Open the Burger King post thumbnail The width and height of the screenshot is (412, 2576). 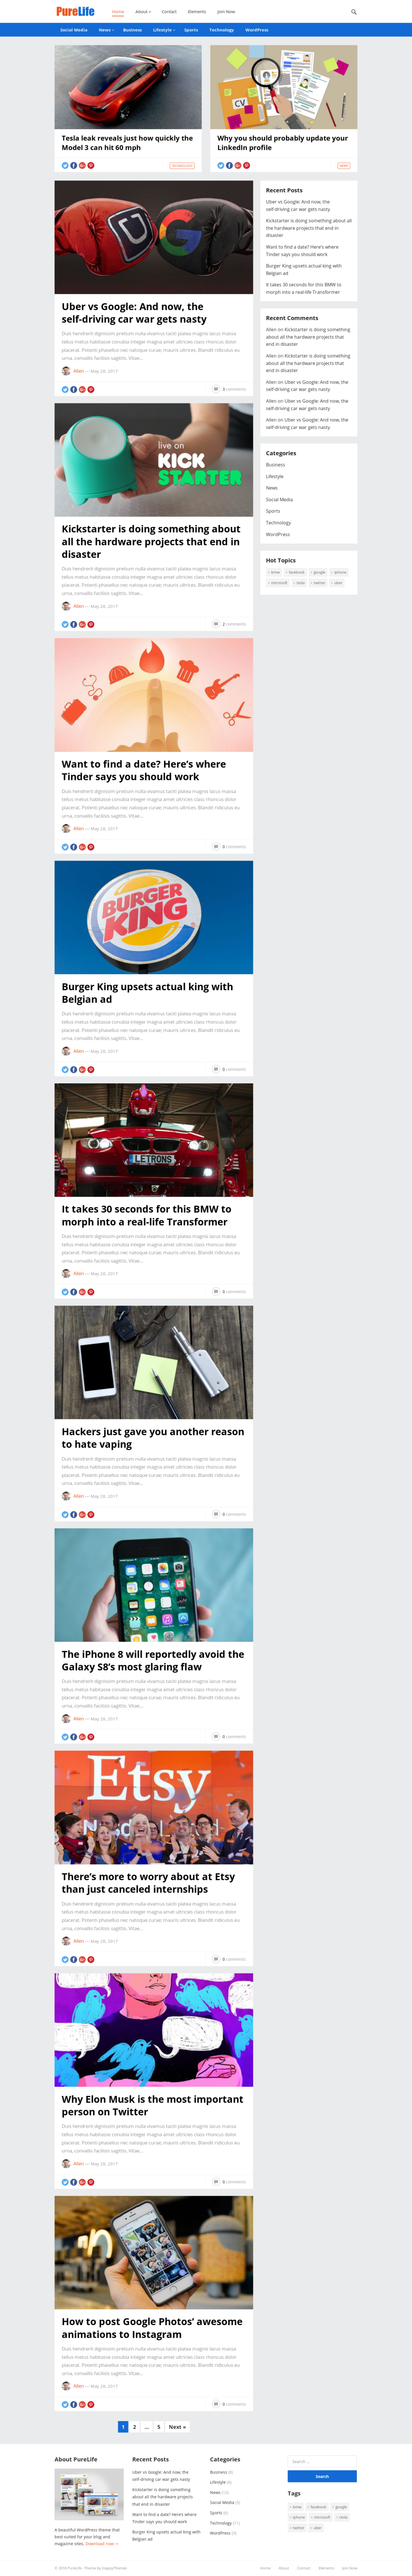click(x=154, y=917)
